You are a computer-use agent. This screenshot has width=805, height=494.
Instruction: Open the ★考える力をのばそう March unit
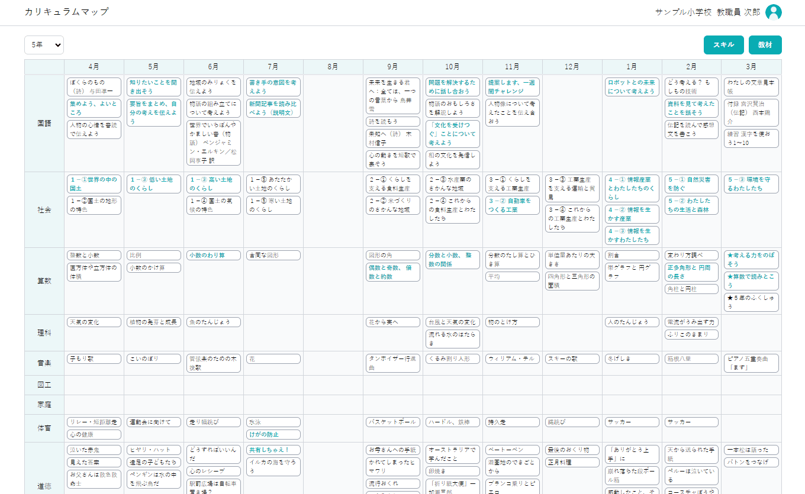pyautogui.click(x=751, y=260)
